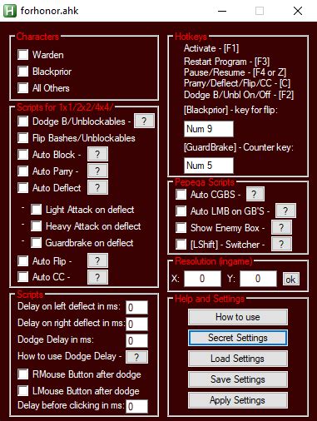
Task: Focus the Delay on left deflect field
Action: tap(136, 308)
